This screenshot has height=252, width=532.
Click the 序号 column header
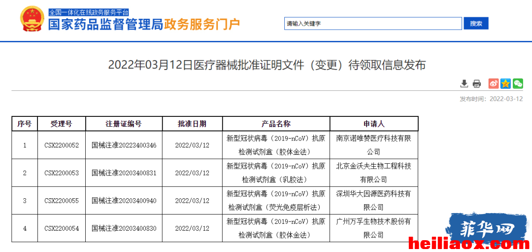coord(25,124)
